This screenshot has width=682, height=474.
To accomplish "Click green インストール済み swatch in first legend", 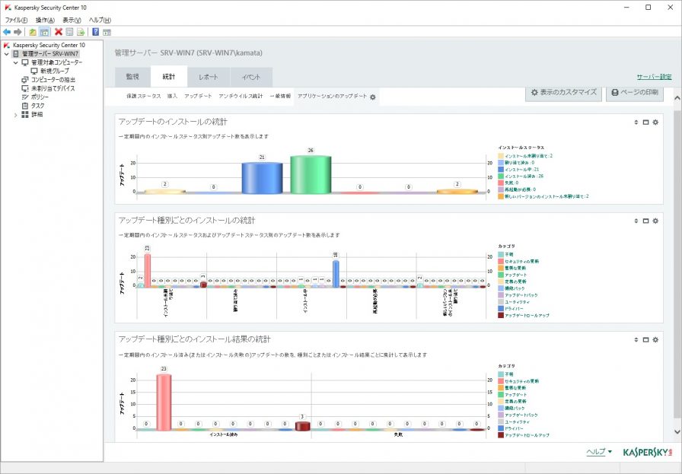I will point(501,176).
